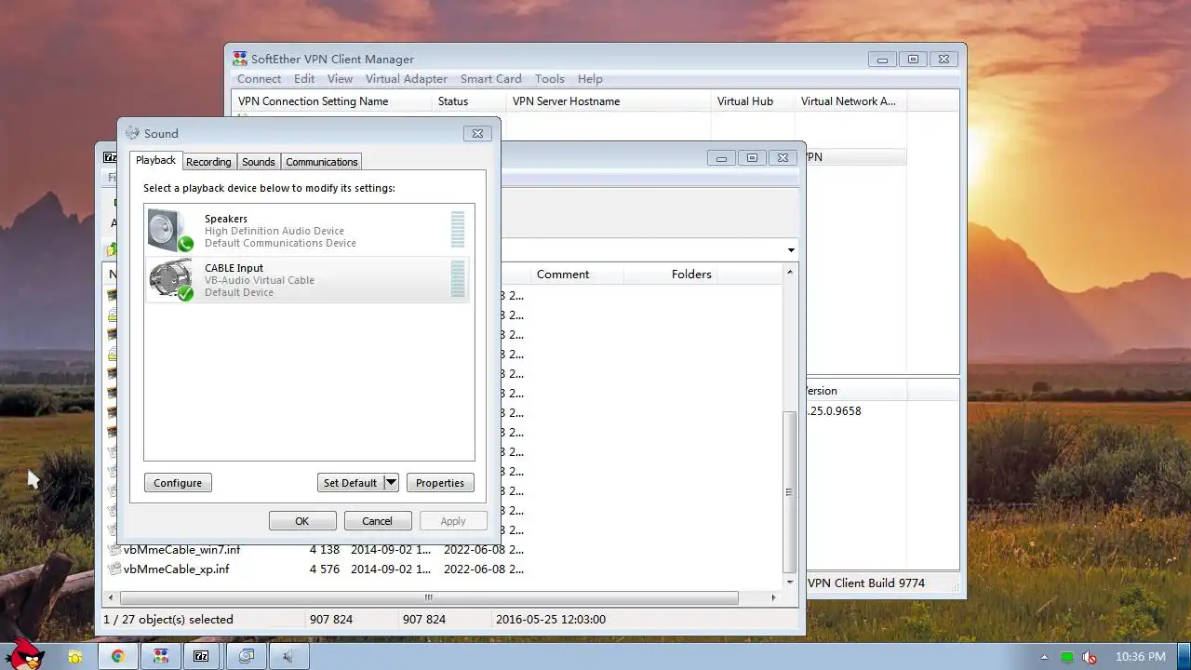Open the 10:36 PM taskbar clock

[1140, 657]
